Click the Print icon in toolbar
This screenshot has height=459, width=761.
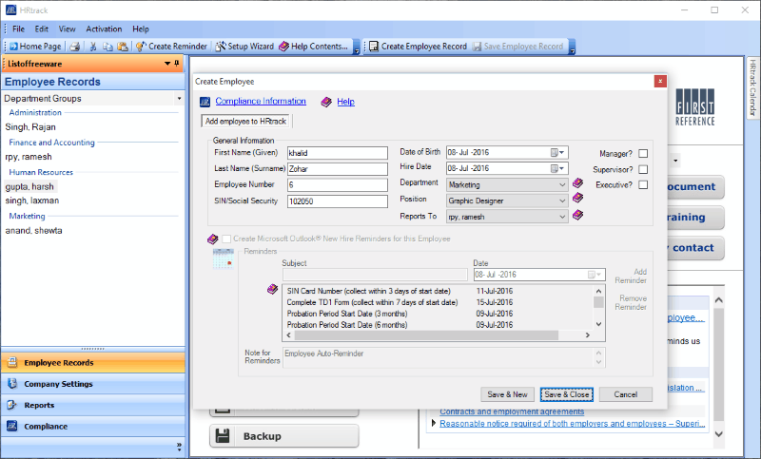point(75,47)
